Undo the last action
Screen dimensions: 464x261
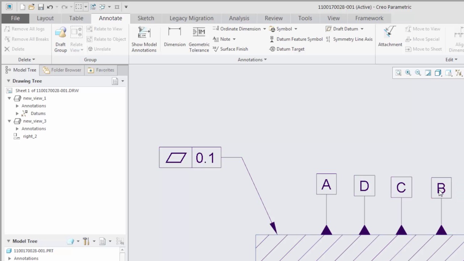click(50, 7)
